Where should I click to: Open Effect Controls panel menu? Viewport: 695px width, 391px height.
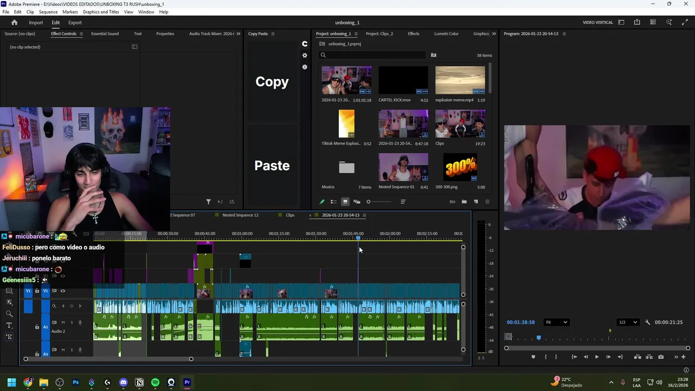[81, 34]
